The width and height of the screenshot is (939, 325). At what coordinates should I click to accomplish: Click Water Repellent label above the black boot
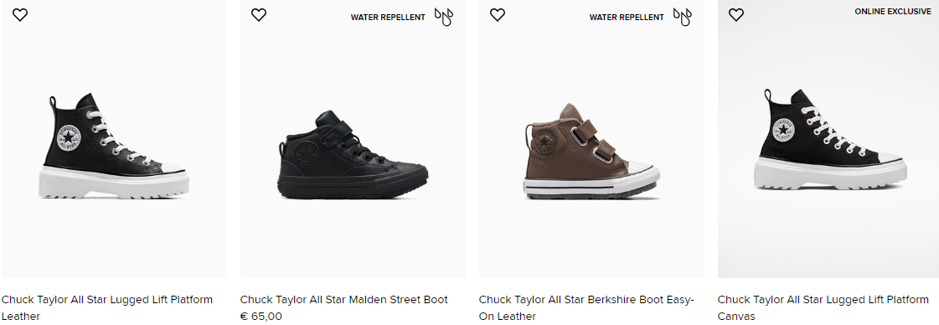(388, 18)
